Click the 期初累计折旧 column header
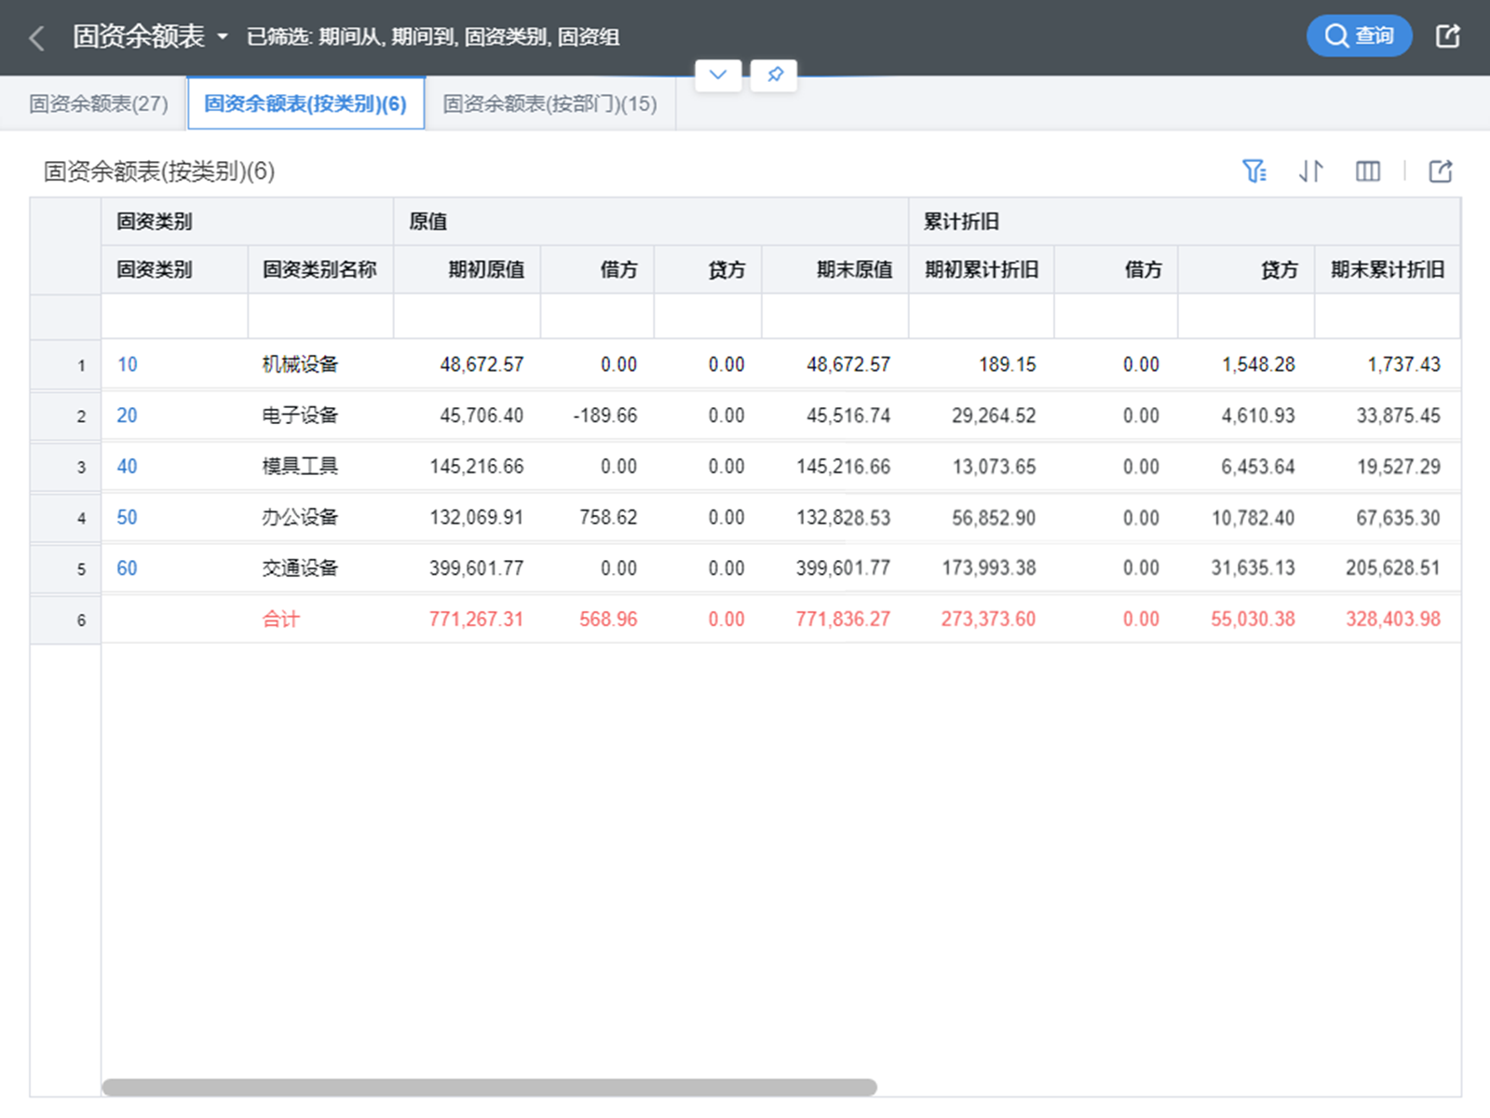1490x1118 pixels. (x=982, y=269)
